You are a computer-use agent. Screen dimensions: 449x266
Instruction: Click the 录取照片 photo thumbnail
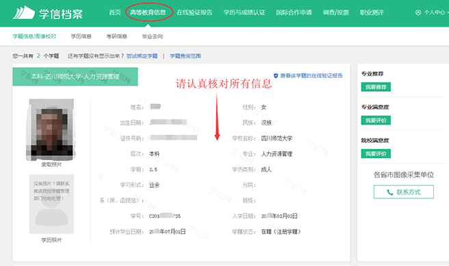51,129
